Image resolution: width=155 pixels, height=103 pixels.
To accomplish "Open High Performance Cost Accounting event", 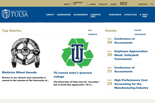I will (x=131, y=84).
